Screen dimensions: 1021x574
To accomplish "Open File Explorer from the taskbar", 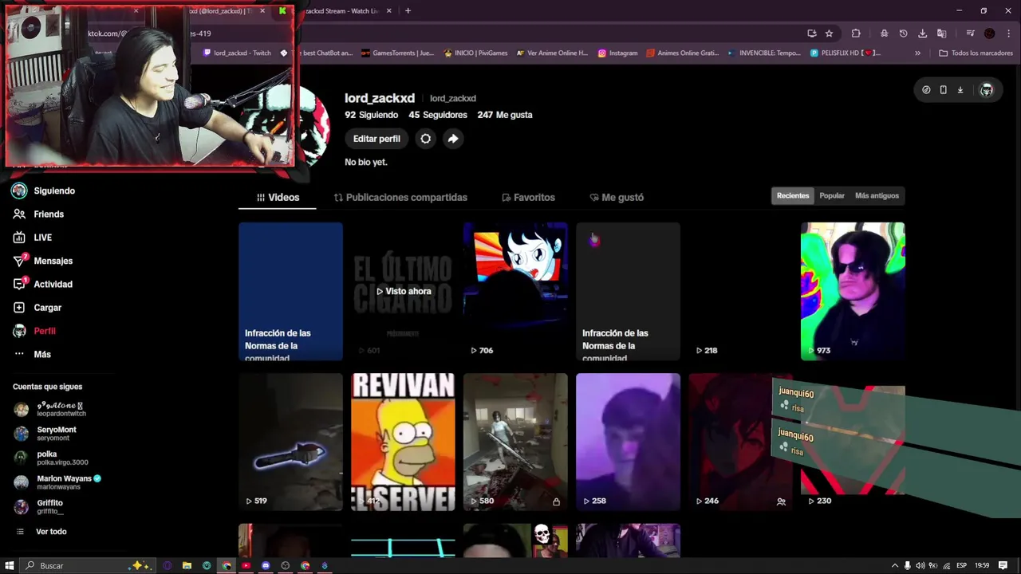I will (187, 565).
